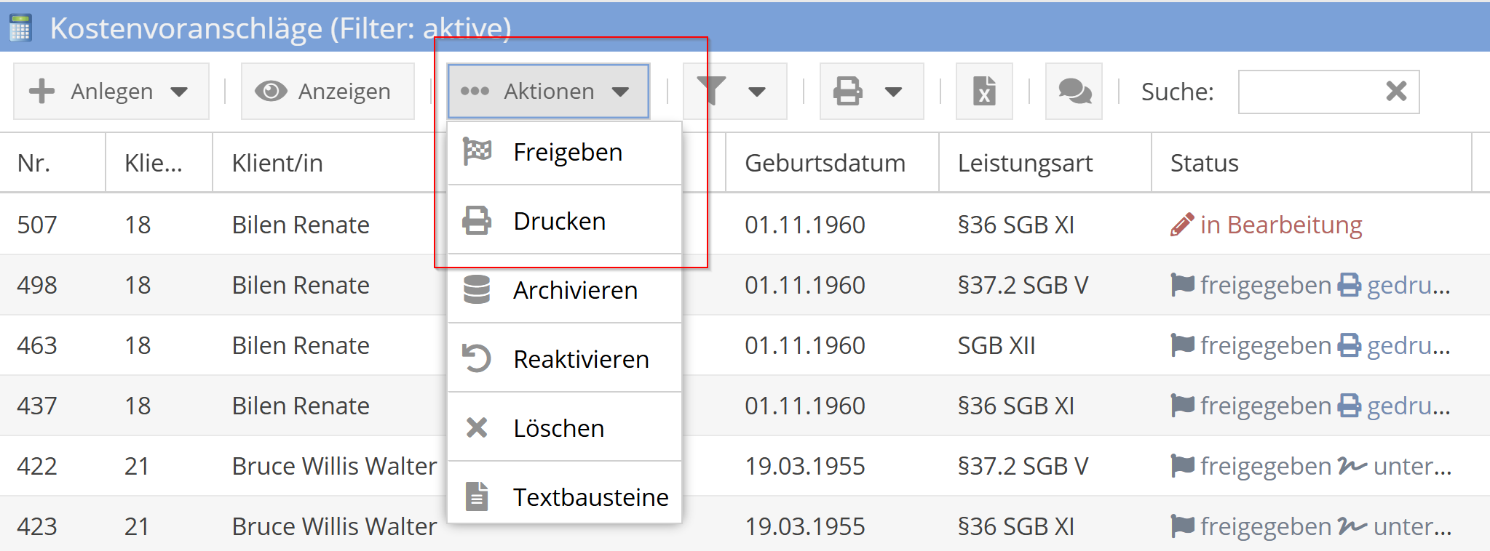Choose Reaktivieren from the Aktionen menu
The height and width of the screenshot is (551, 1490).
pyautogui.click(x=565, y=359)
